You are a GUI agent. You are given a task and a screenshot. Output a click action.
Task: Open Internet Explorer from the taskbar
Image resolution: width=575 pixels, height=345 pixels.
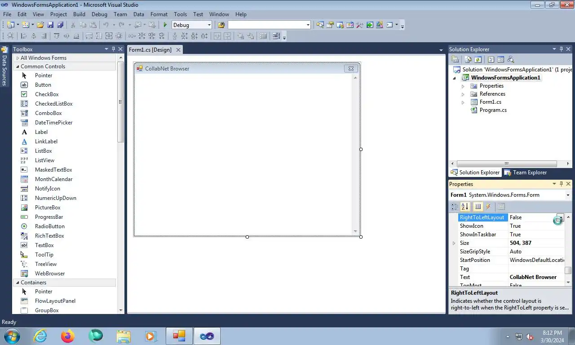click(40, 336)
